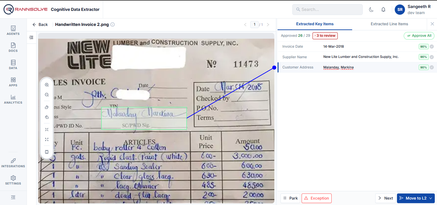
Task: Open the Analytics section in sidebar
Action: point(13,99)
